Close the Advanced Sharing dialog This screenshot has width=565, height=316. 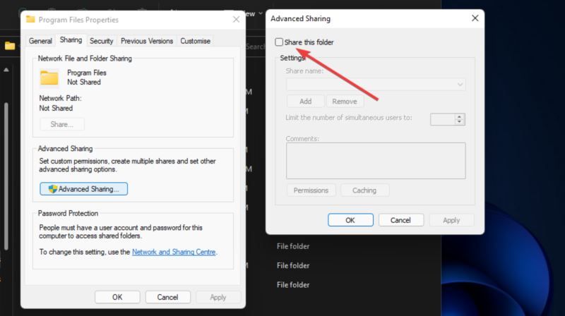[475, 18]
